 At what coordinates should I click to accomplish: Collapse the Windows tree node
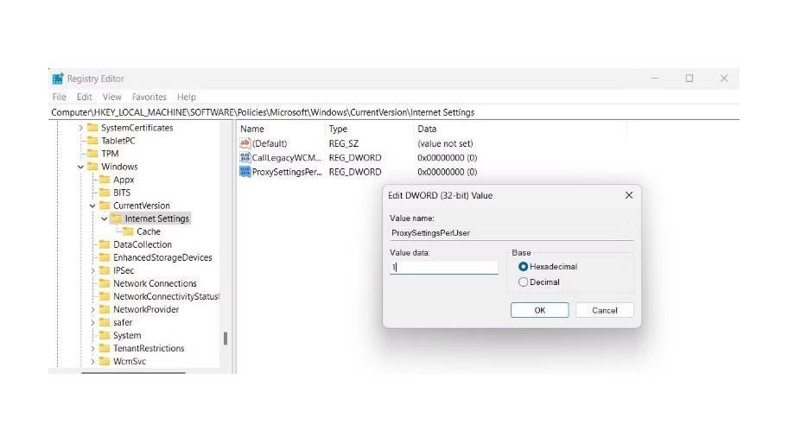pyautogui.click(x=80, y=167)
